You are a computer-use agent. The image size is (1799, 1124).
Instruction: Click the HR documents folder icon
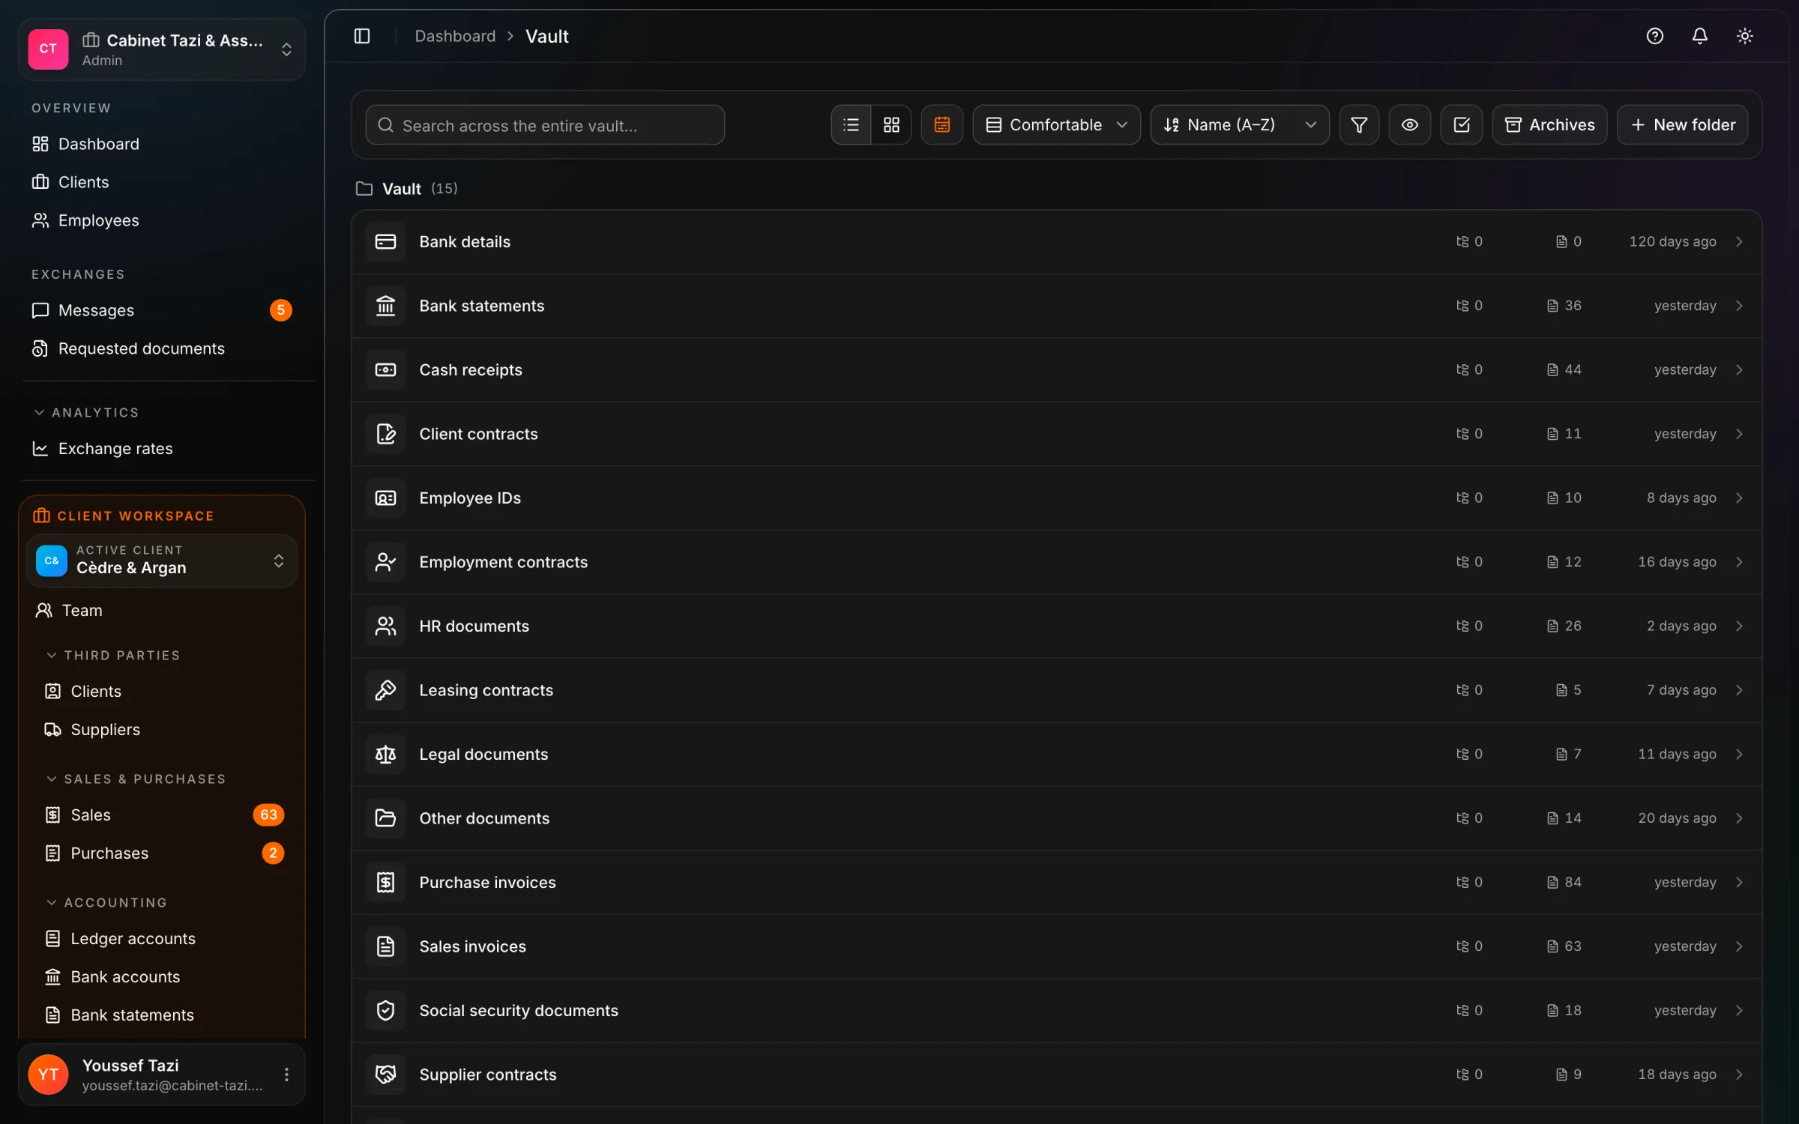pyautogui.click(x=385, y=626)
